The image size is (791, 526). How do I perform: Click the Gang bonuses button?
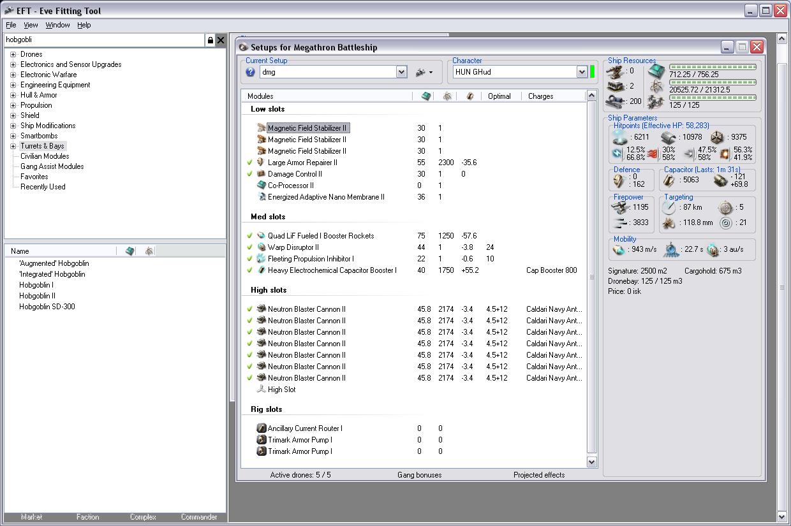coord(419,475)
